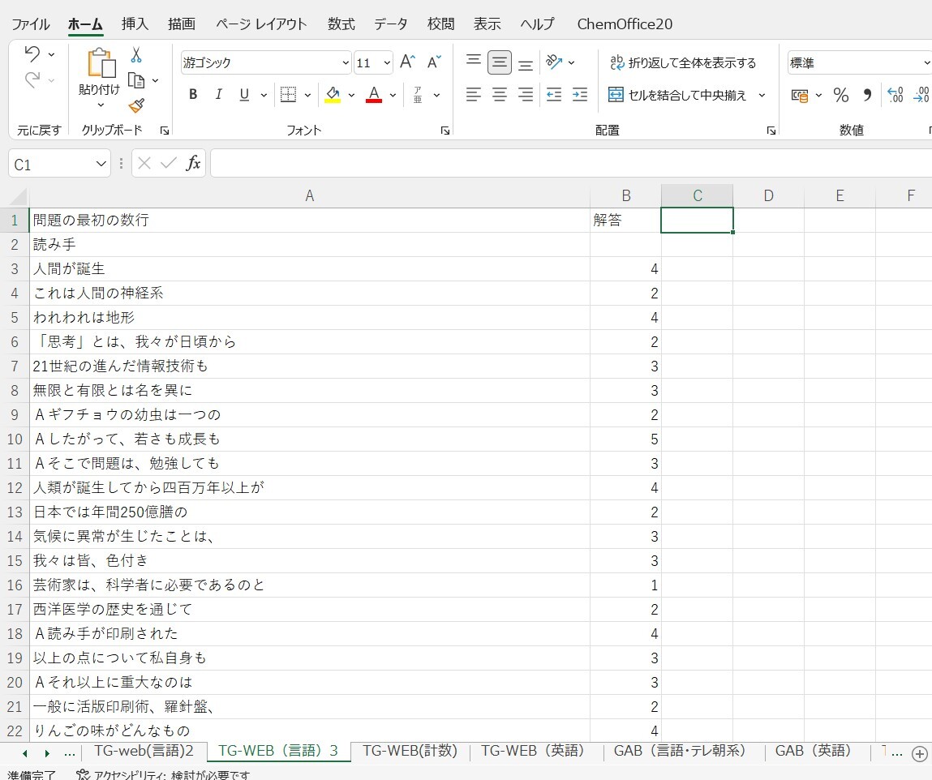Expand the Name Box dropdown

(101, 164)
